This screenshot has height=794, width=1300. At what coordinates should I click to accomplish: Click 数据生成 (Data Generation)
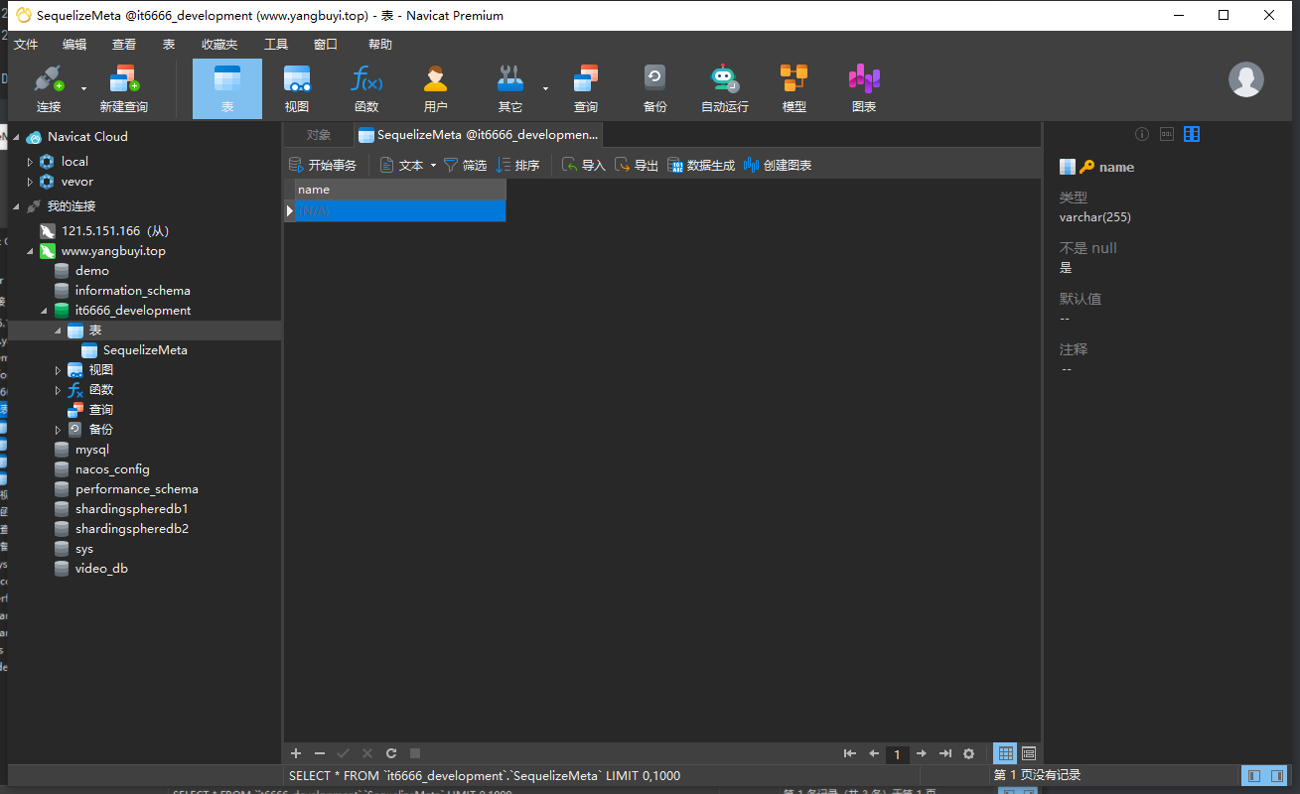pyautogui.click(x=701, y=166)
